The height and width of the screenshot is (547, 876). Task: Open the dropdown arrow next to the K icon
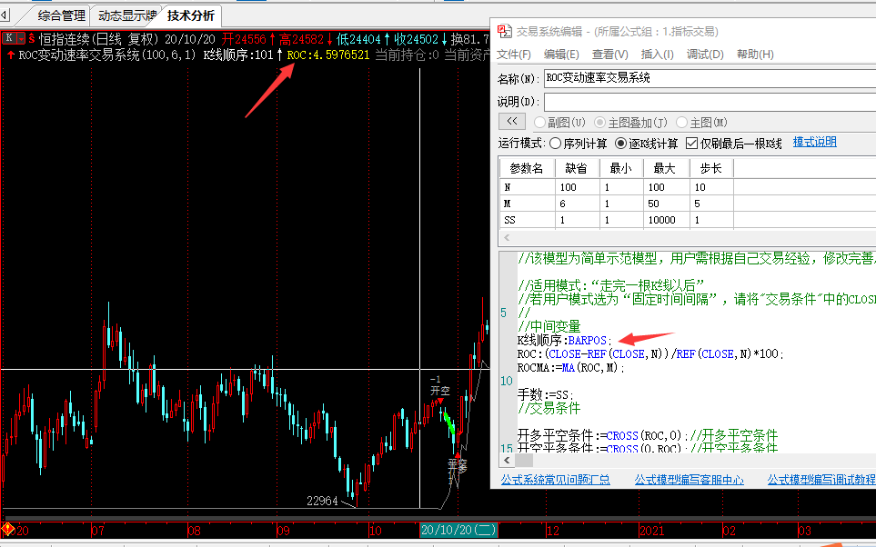(21, 38)
